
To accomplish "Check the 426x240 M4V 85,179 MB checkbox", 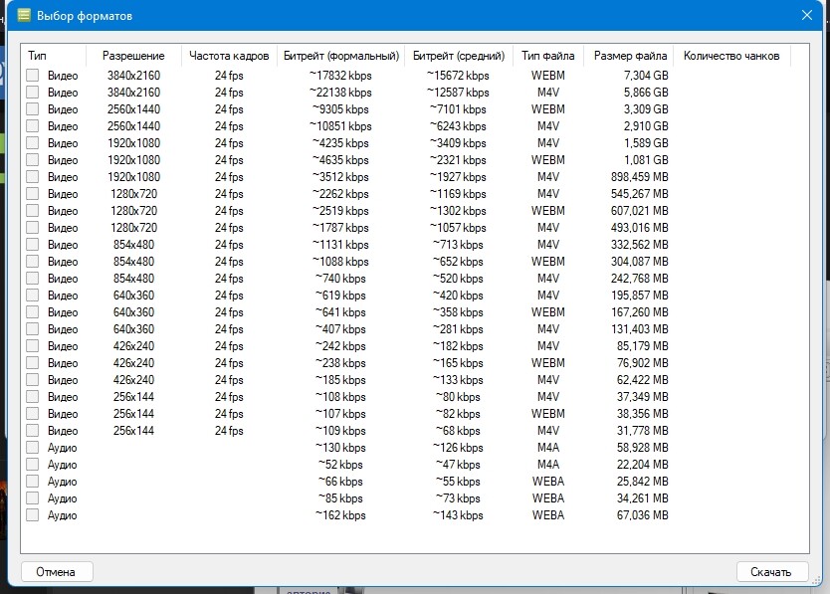I will (x=32, y=345).
